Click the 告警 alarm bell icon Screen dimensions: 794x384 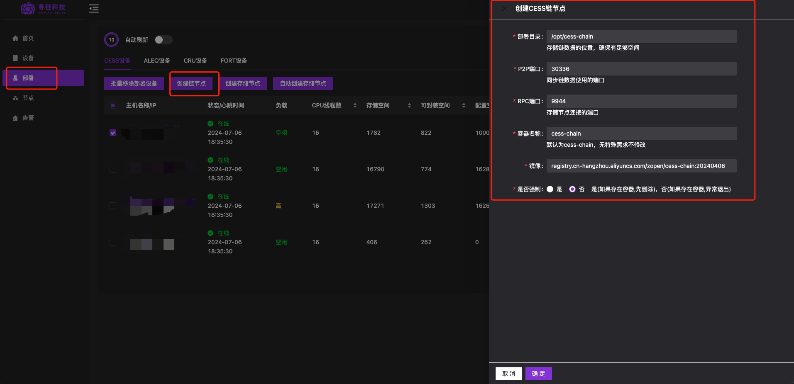click(x=15, y=118)
